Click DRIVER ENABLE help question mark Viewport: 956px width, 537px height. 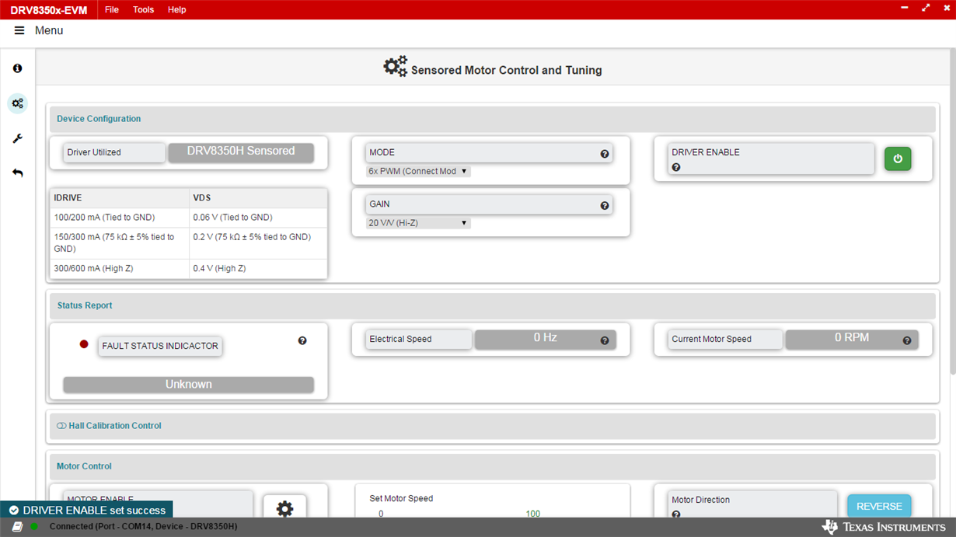tap(676, 167)
